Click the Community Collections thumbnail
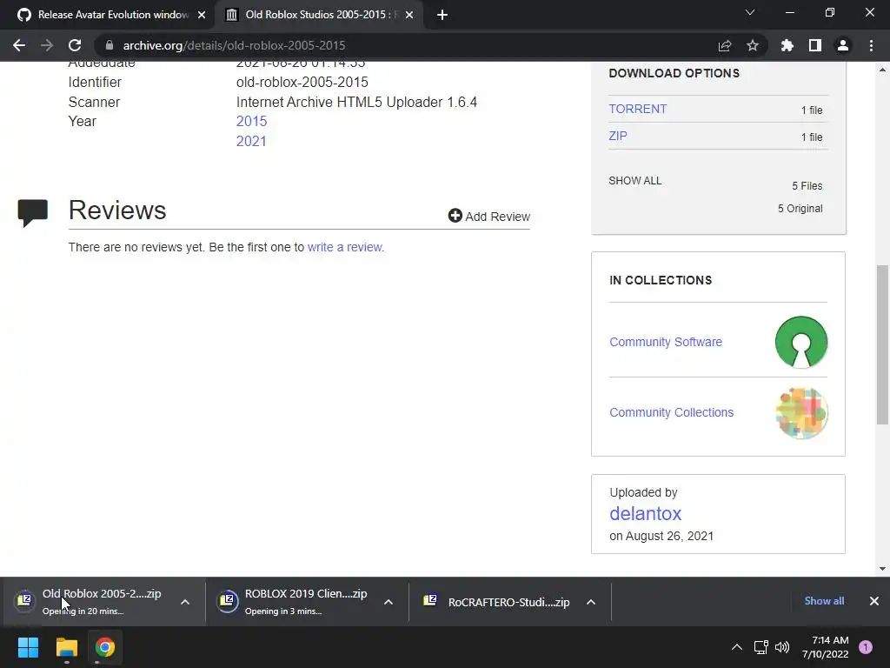 pyautogui.click(x=800, y=413)
